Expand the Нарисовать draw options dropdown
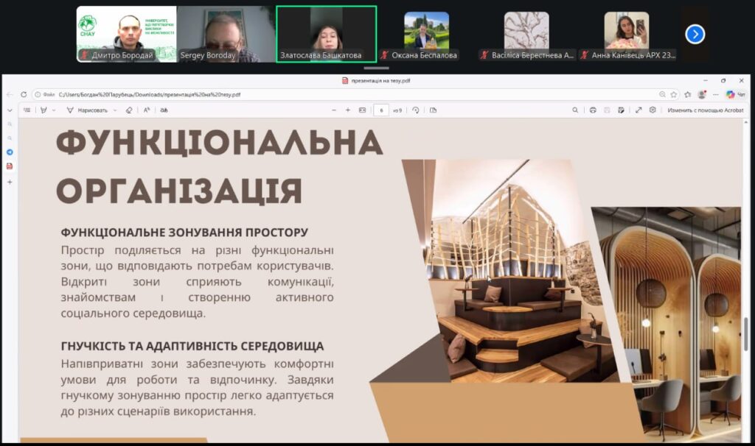 coord(114,110)
